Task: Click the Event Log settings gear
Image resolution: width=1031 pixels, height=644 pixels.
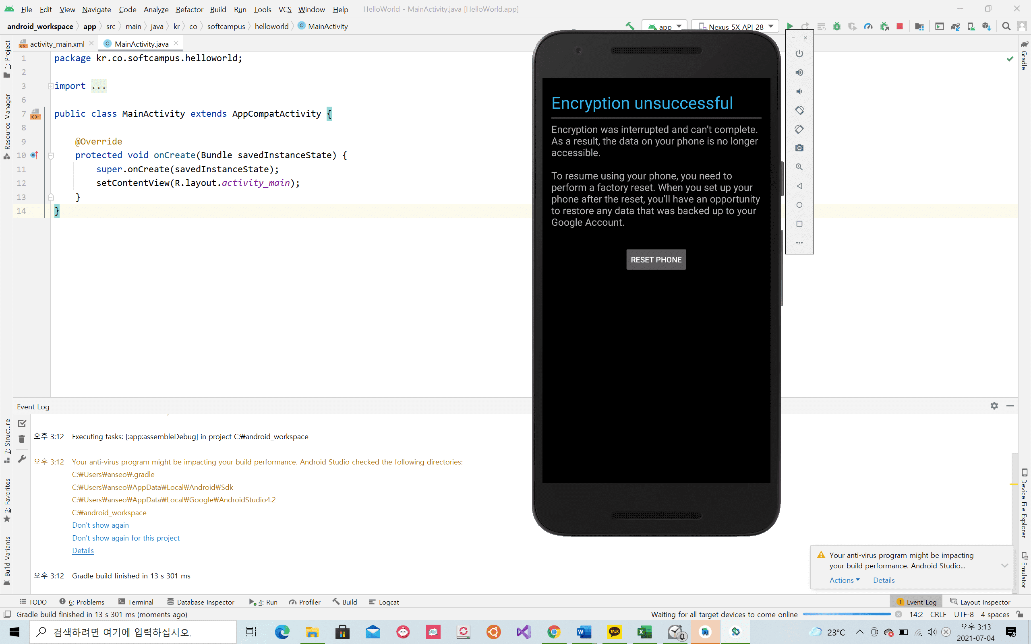Action: [x=994, y=406]
